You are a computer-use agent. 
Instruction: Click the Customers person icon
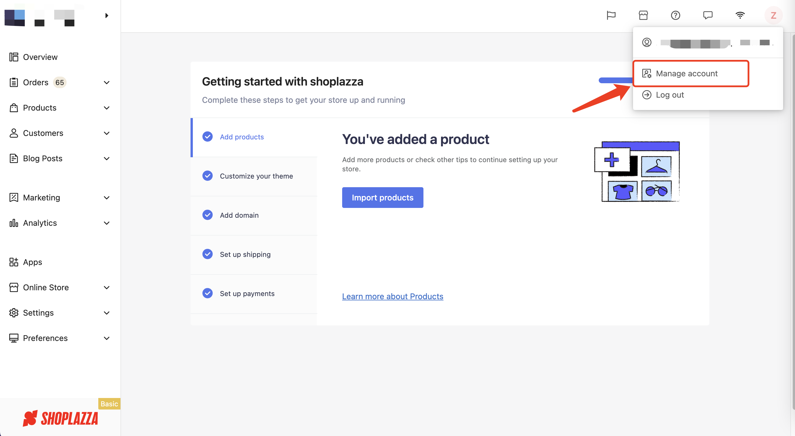coord(14,133)
